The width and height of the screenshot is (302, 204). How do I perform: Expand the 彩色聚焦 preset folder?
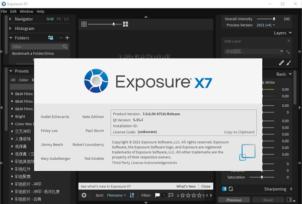(12, 176)
